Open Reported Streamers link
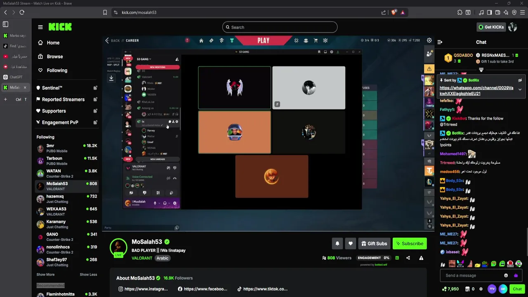This screenshot has height=297, width=528. pyautogui.click(x=67, y=99)
